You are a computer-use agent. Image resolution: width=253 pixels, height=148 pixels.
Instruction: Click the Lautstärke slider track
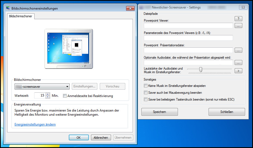click(x=209, y=69)
